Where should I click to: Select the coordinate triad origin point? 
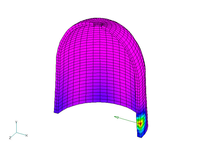16,133
